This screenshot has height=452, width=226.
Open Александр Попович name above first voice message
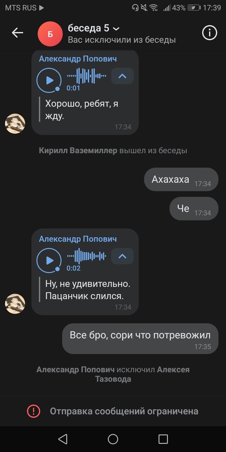click(78, 59)
